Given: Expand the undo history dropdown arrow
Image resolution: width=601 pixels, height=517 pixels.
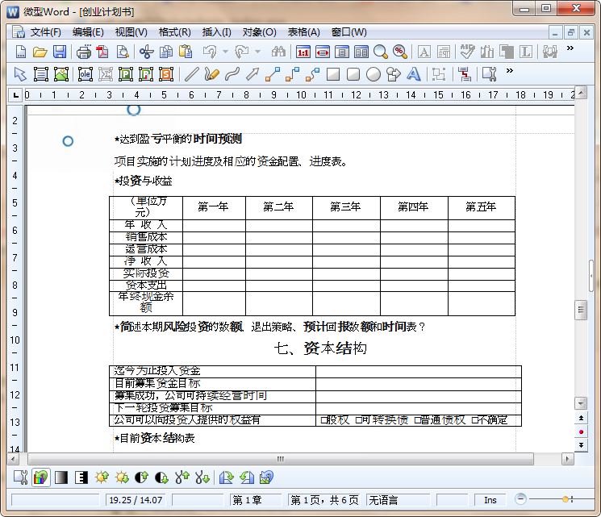Looking at the screenshot, I should tap(225, 52).
